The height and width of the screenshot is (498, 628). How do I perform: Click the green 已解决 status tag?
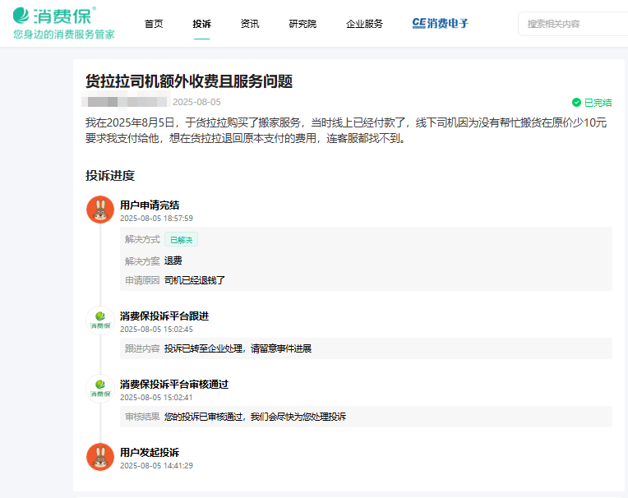[181, 240]
